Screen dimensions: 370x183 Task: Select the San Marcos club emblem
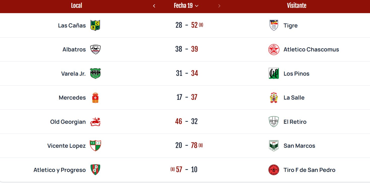click(x=274, y=146)
